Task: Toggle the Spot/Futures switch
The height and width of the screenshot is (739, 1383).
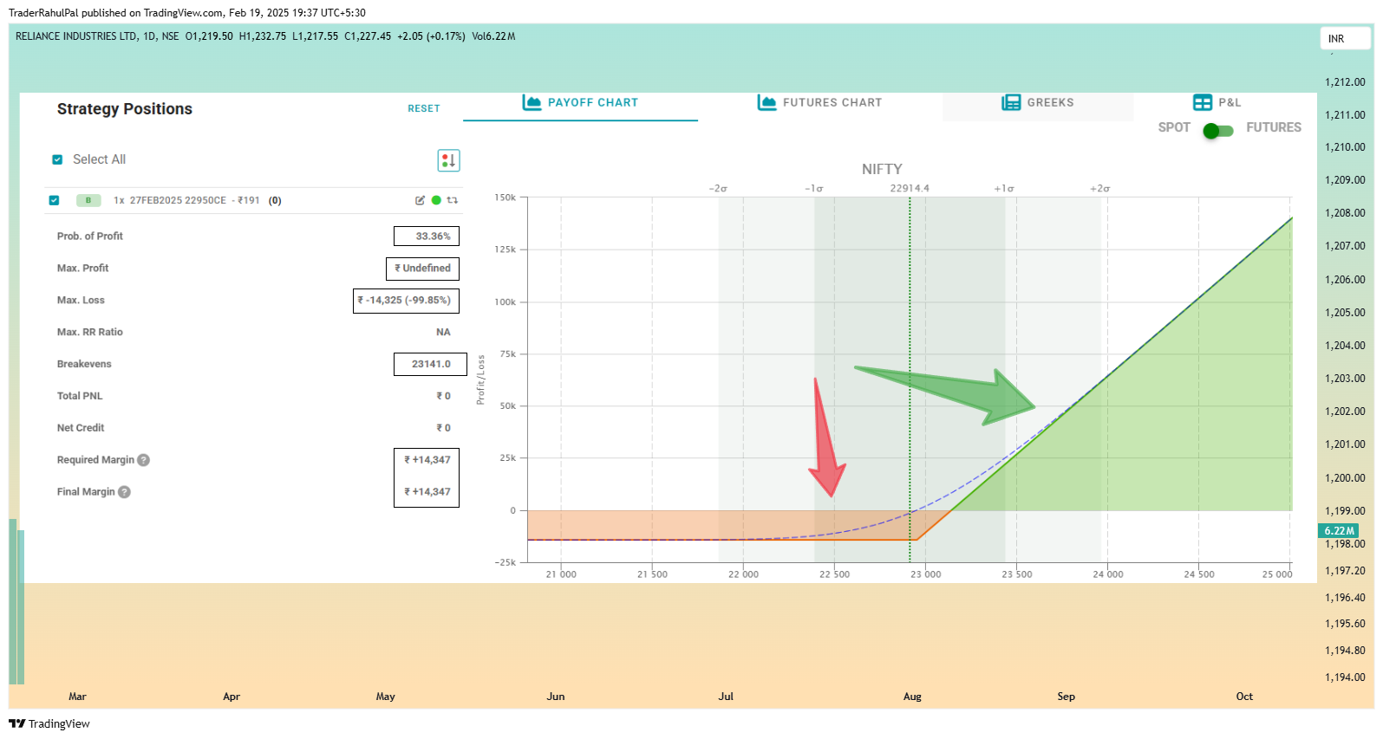Action: point(1217,131)
